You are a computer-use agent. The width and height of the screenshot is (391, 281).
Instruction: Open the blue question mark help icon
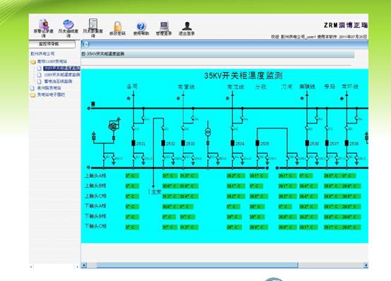pyautogui.click(x=141, y=26)
